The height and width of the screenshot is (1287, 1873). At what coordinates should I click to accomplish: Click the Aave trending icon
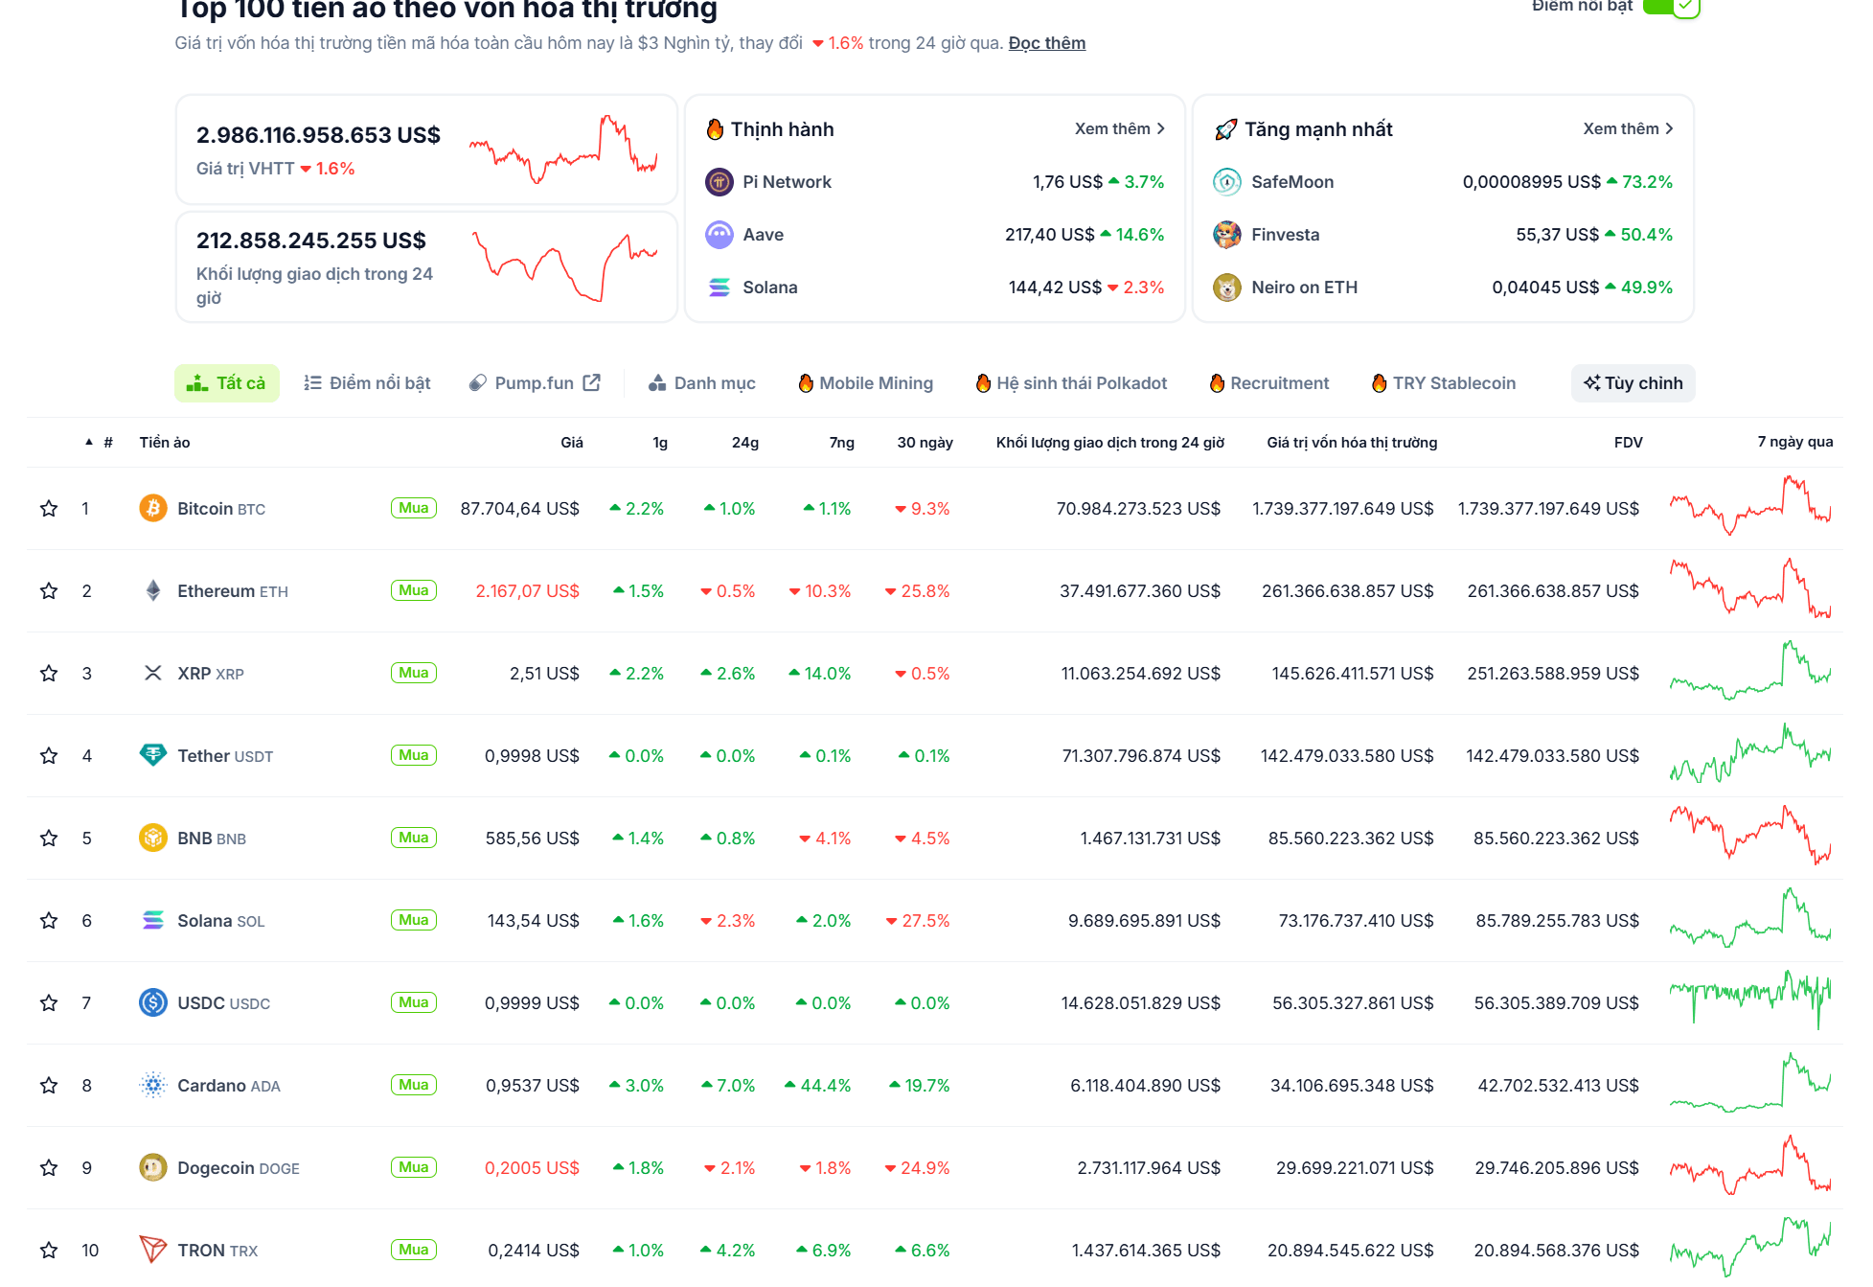click(x=720, y=235)
